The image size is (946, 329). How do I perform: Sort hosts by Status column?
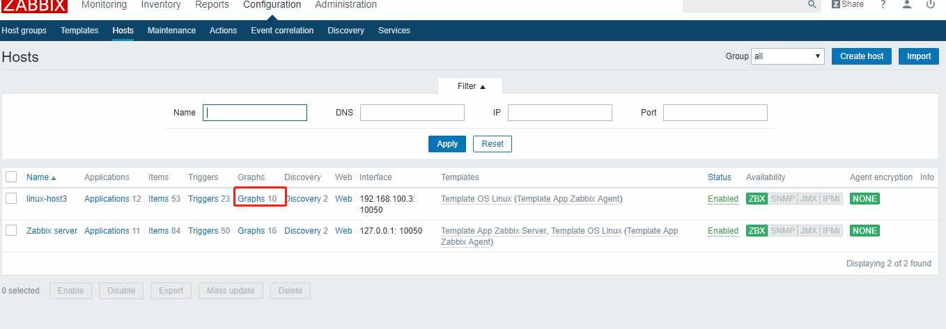tap(720, 177)
